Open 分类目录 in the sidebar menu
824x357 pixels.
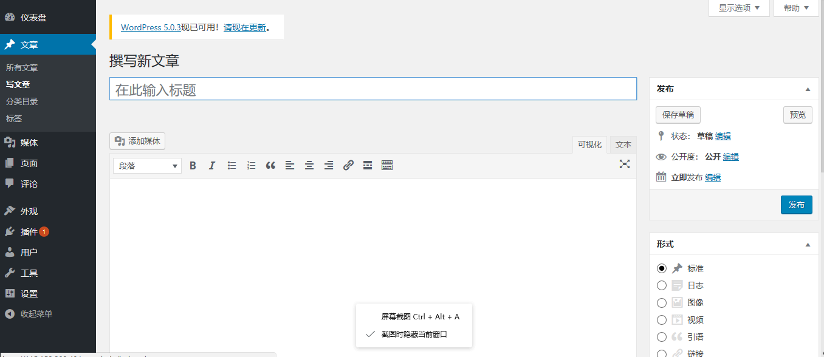[x=22, y=101]
